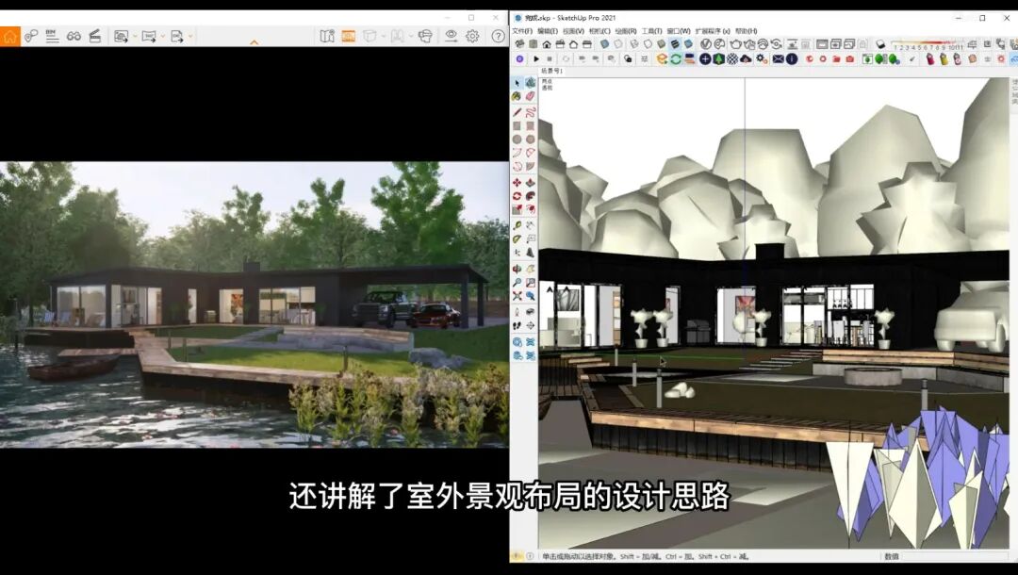Select the Line pencil tool

[517, 112]
